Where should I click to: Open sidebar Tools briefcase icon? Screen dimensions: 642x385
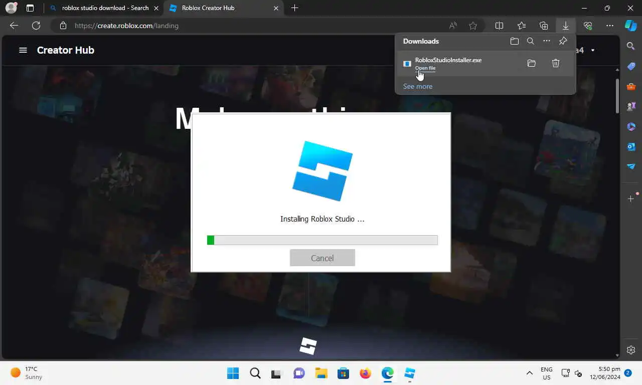(x=631, y=86)
